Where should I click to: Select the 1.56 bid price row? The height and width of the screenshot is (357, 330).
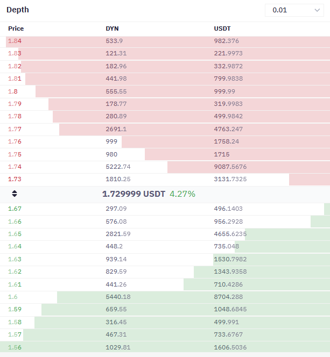coord(165,347)
